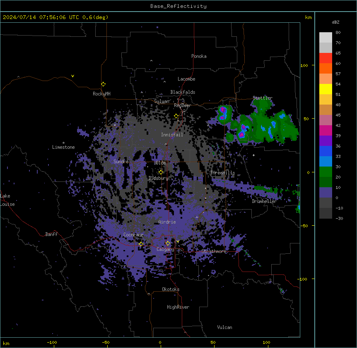
Task: Pick the royal blue 33-36 dBZ legend swatch
Action: [x=326, y=151]
